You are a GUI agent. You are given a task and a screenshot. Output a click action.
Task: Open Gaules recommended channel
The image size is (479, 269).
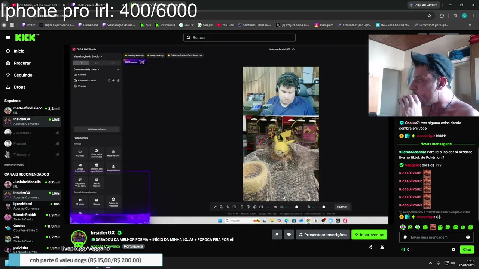(32, 228)
